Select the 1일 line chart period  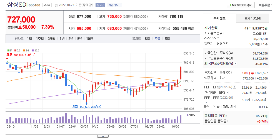click(29, 39)
